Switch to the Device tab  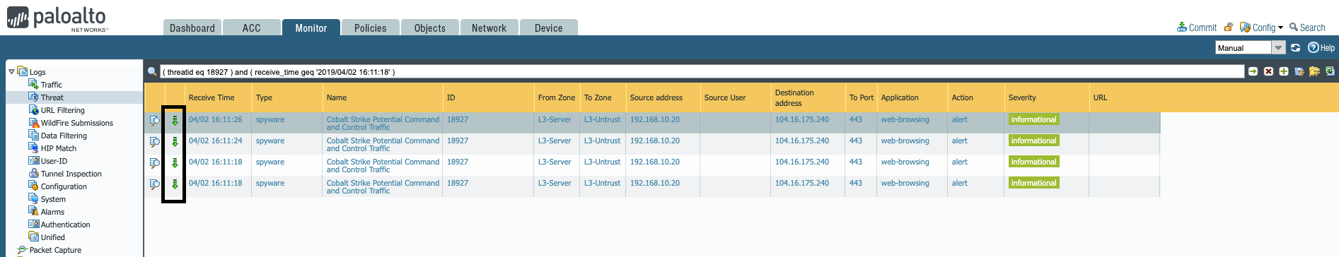click(548, 28)
